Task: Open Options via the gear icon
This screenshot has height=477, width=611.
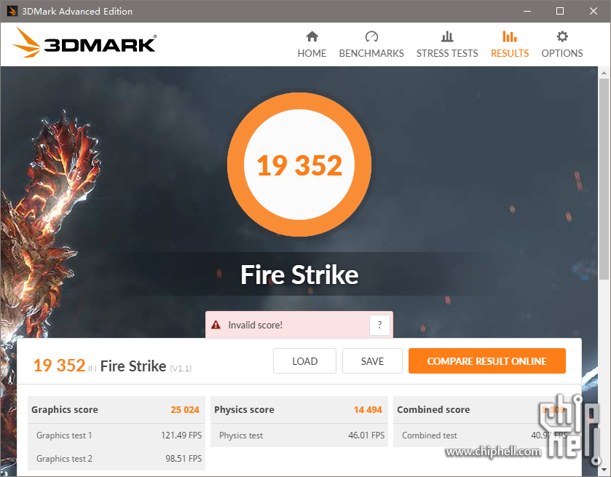Action: 562,36
